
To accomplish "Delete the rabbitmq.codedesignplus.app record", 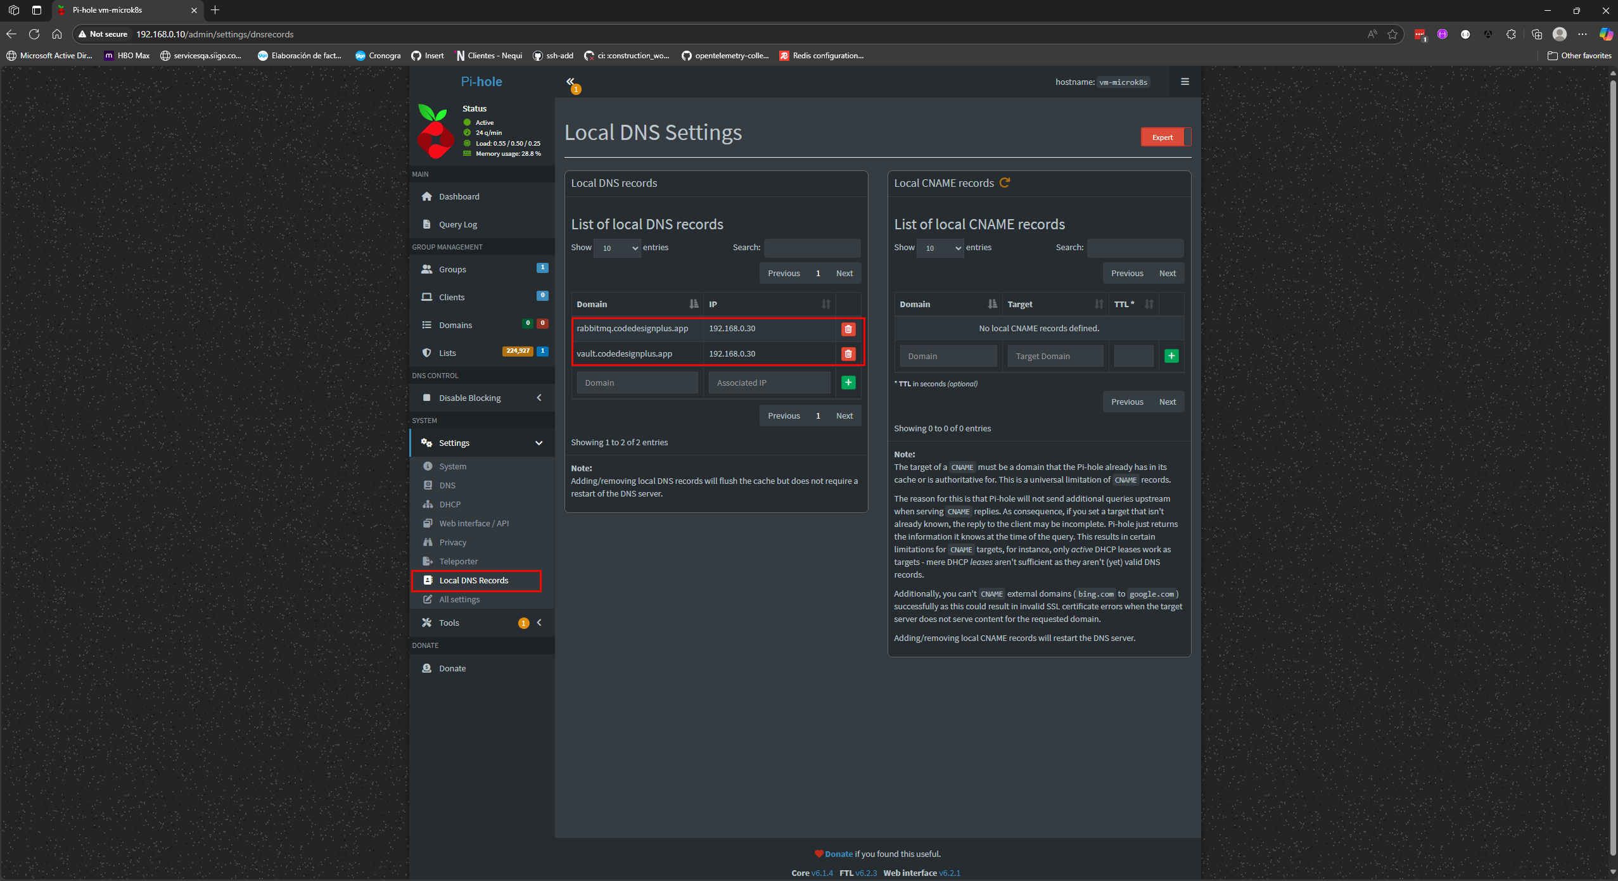I will pos(848,329).
